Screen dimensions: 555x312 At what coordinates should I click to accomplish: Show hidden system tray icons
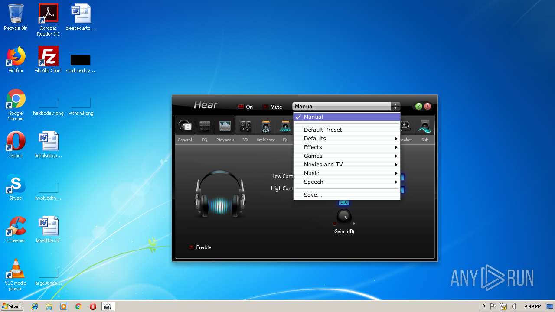pyautogui.click(x=483, y=306)
